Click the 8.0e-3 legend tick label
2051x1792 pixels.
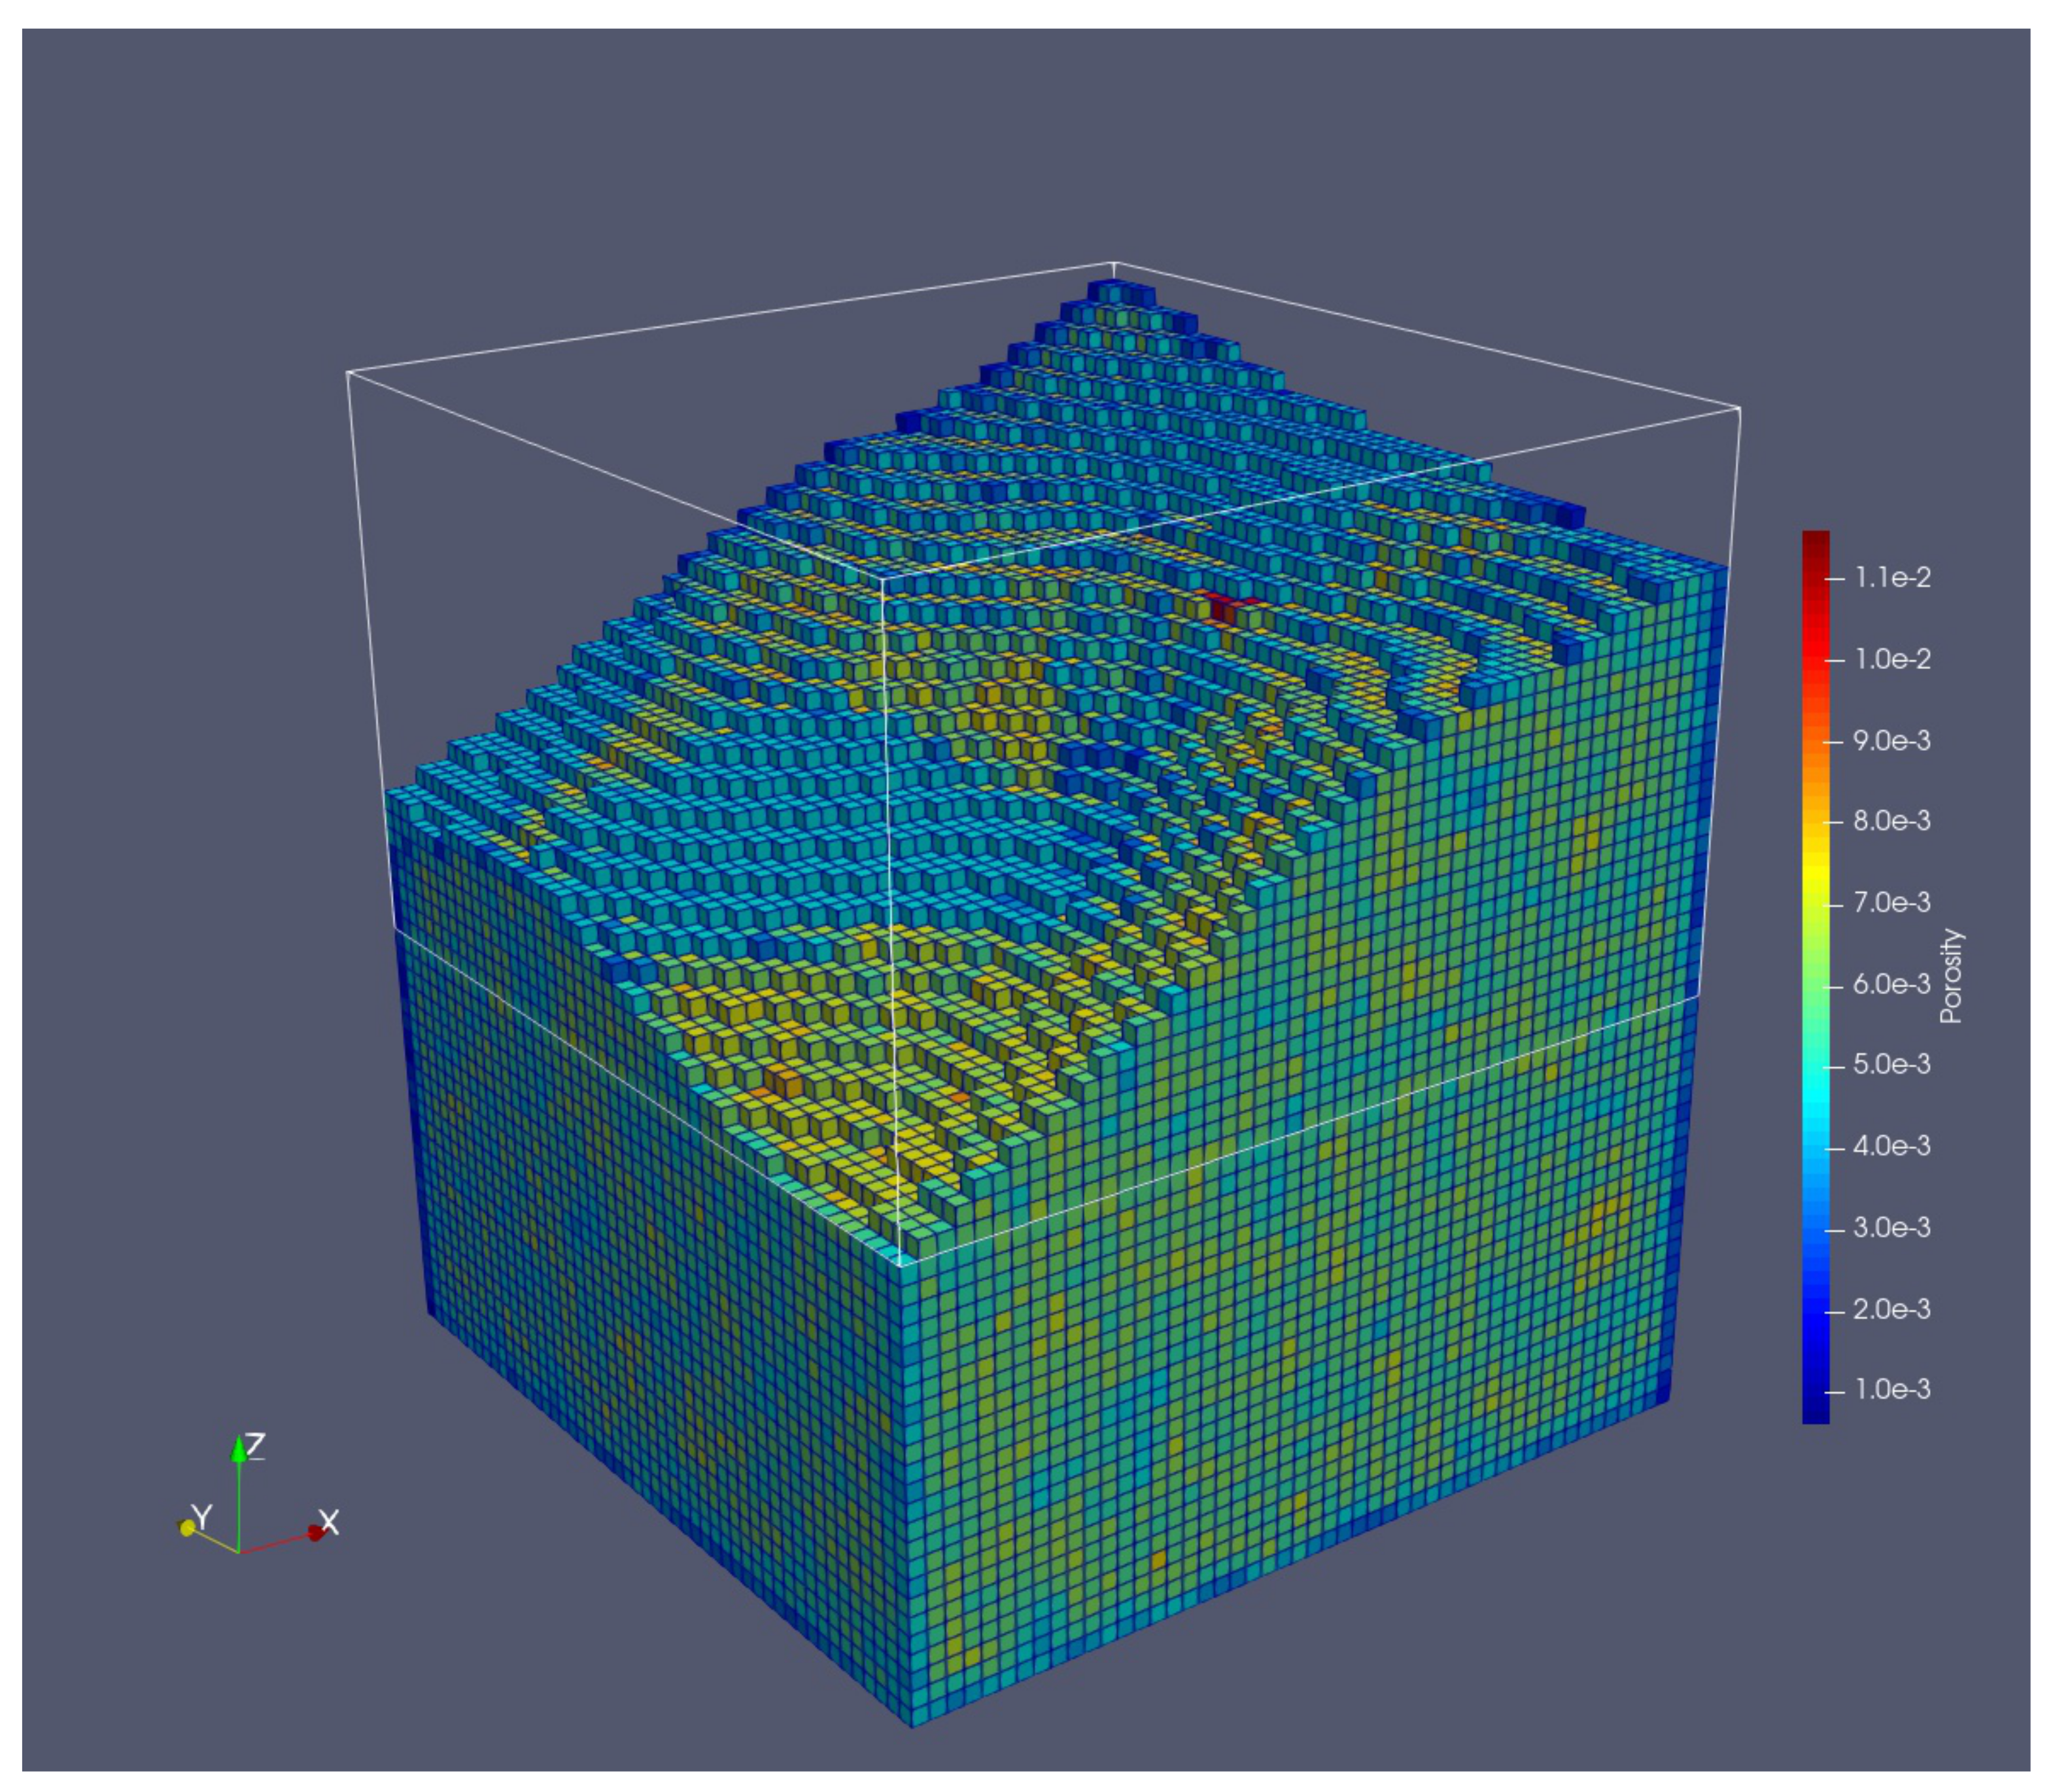point(1892,821)
